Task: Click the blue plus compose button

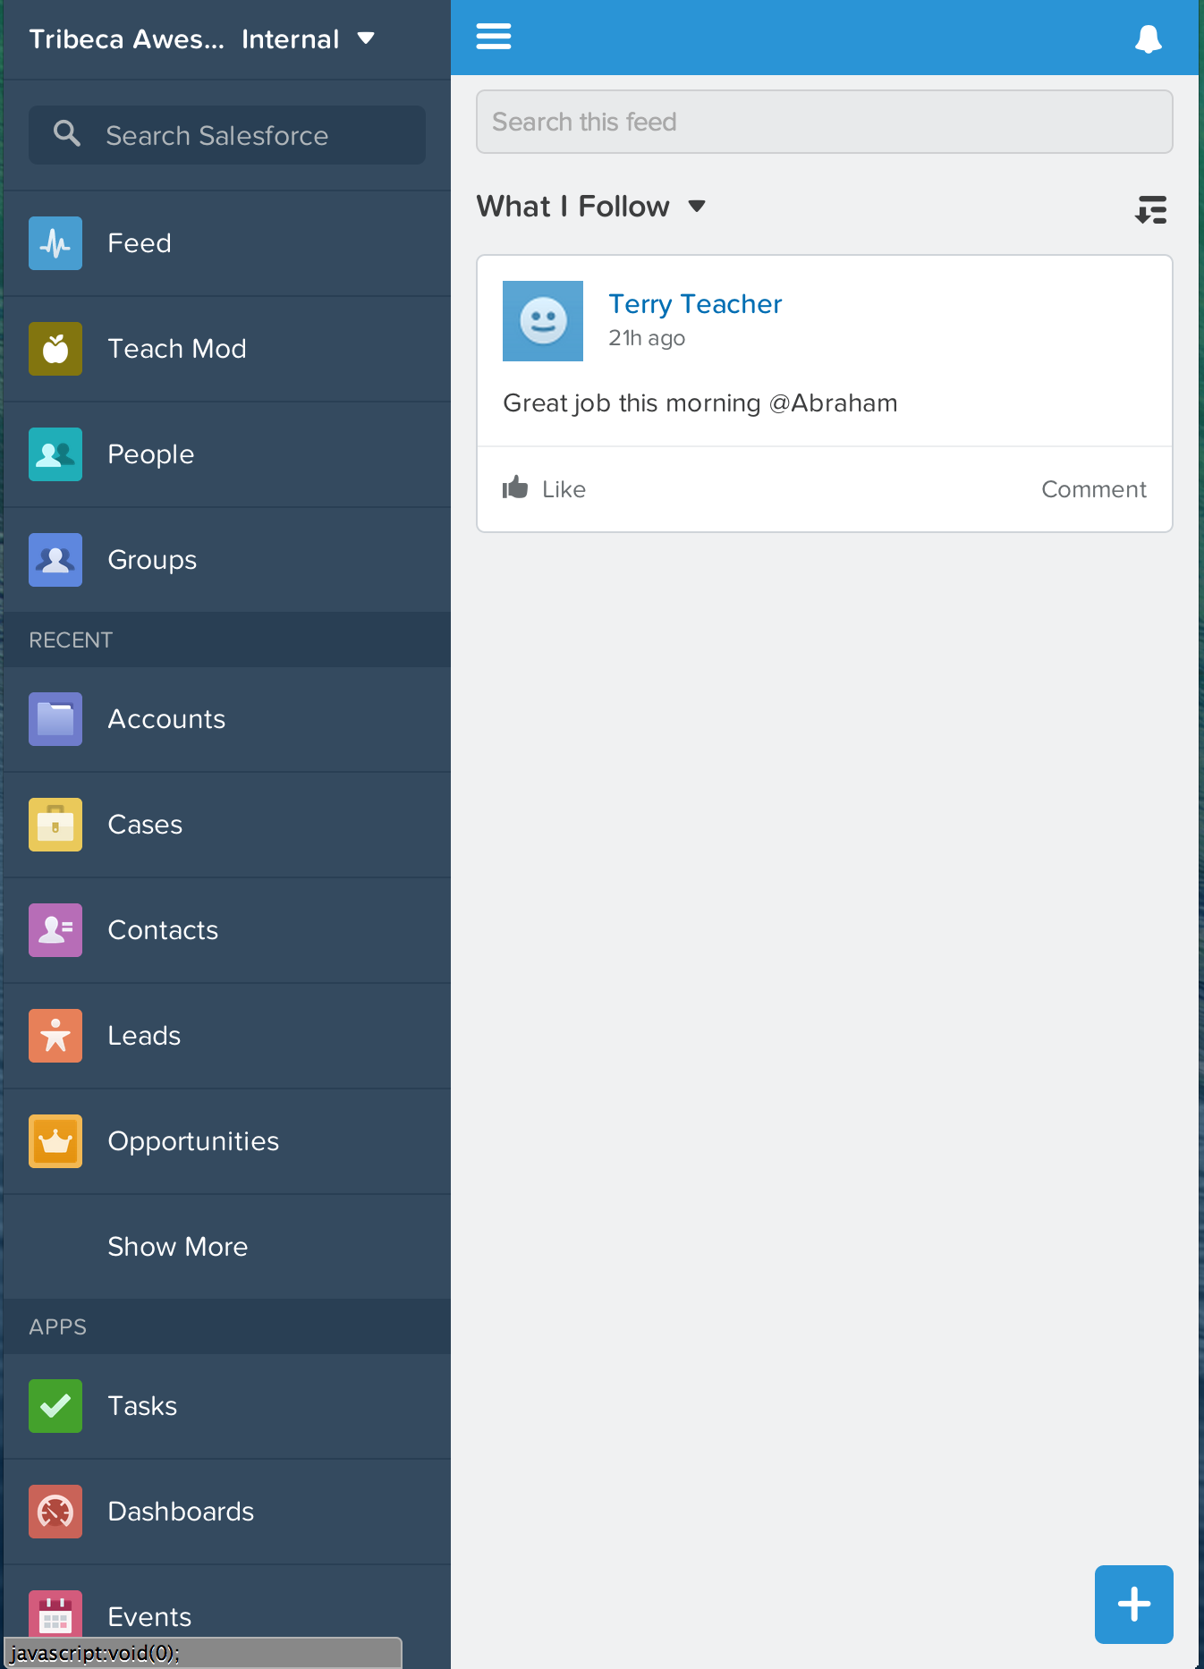Action: click(x=1134, y=1605)
